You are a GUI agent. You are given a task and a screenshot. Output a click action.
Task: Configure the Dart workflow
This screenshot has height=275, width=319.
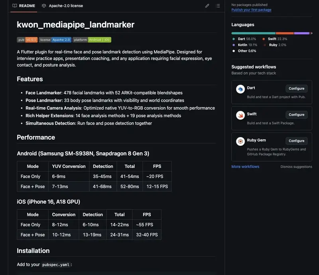pyautogui.click(x=296, y=88)
